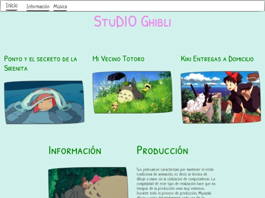Screen dimensions: 265x198
Task: Open the Ponyo under jellyfish image
Action: point(44,102)
